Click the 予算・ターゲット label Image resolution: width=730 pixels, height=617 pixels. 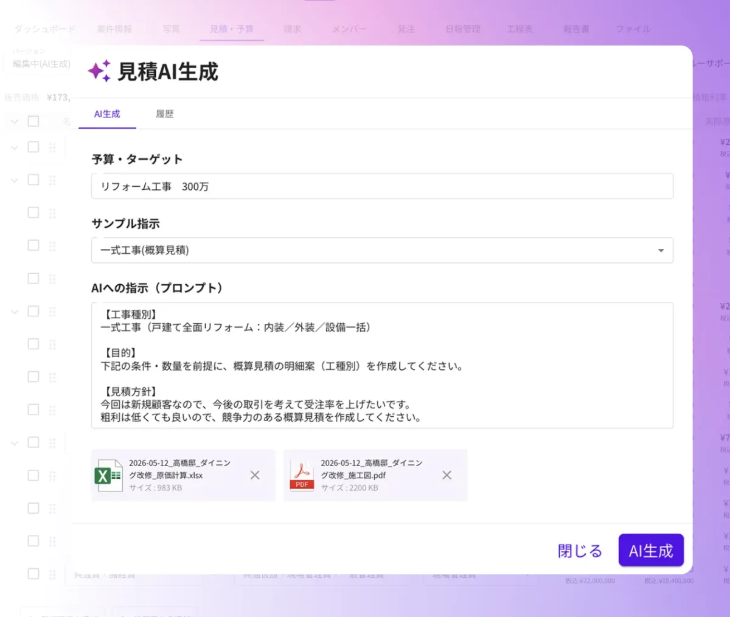(x=137, y=159)
